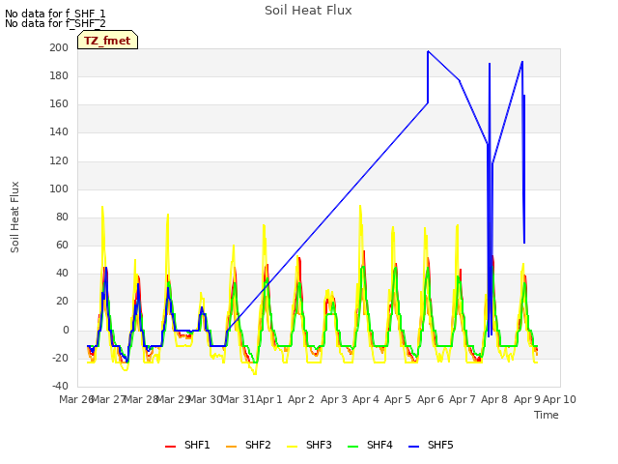Viewport: 618px width, 464px height.
Task: Click the Apr 10 x-axis tick label
Action: tap(559, 399)
